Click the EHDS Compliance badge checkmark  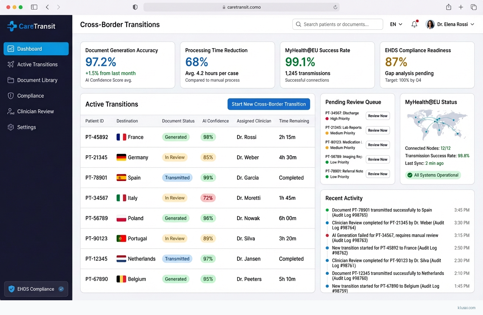61,289
